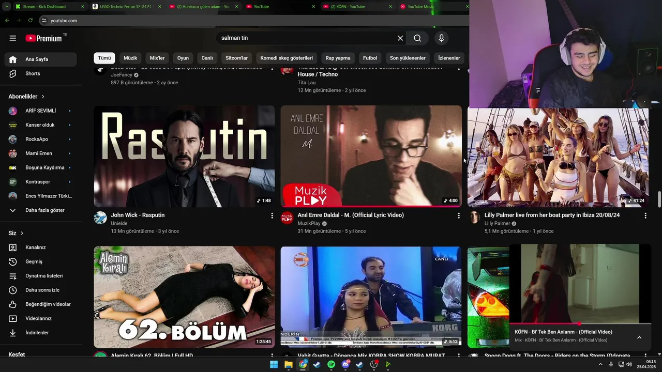Switch to Stream - Kick Dashboard tab

[x=50, y=7]
